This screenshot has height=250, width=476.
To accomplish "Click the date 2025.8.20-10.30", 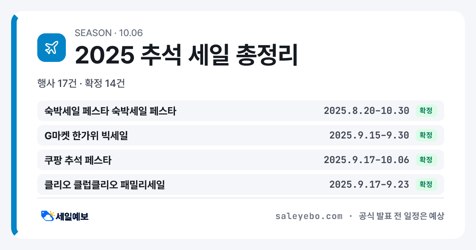I will tap(367, 111).
